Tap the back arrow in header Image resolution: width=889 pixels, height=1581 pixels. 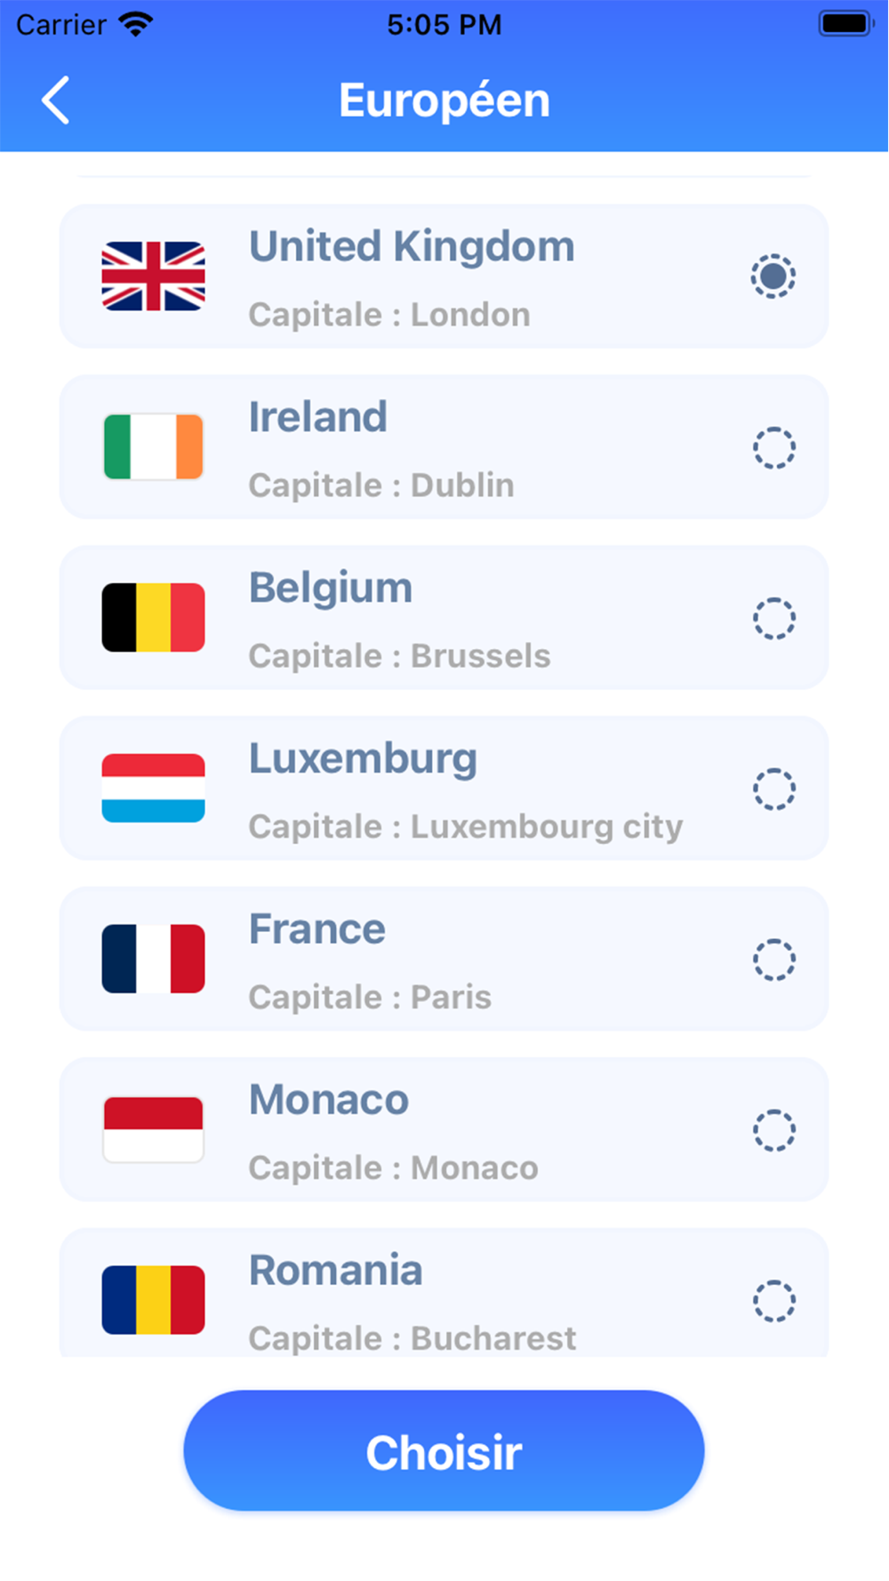55,100
